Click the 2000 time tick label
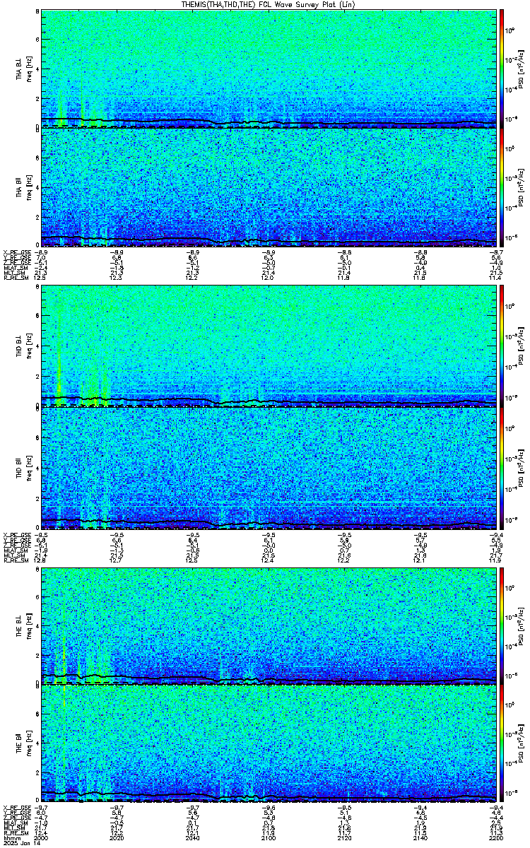Viewport: 530px width, 848px height. [42, 837]
